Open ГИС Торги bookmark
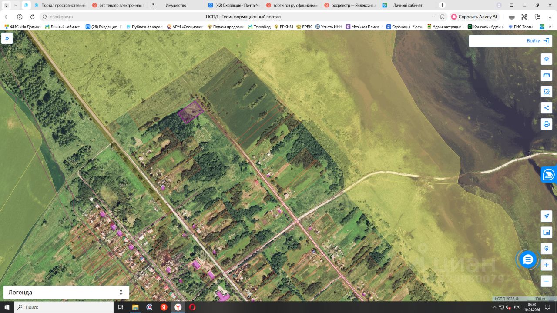The width and height of the screenshot is (557, 313). coord(522,27)
